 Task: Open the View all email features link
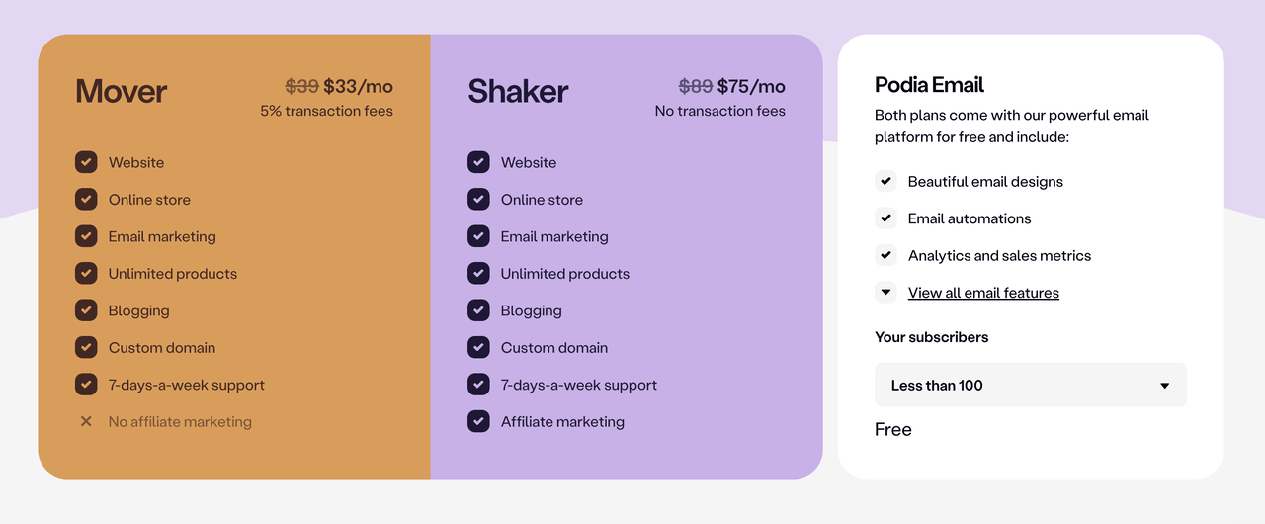(983, 293)
